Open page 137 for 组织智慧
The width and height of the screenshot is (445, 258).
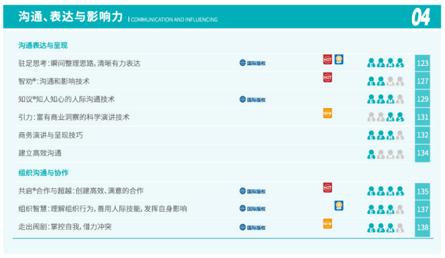click(423, 209)
